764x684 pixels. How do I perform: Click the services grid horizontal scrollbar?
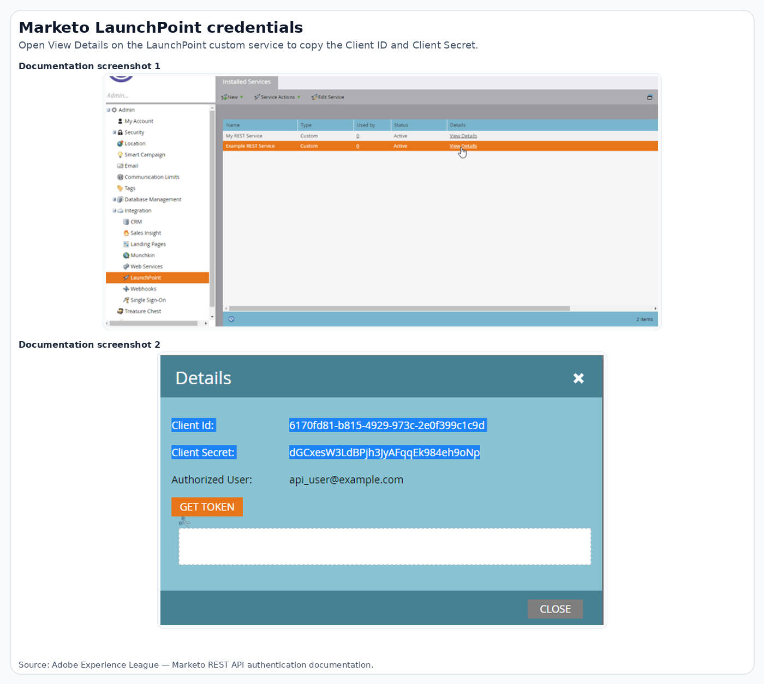[399, 308]
